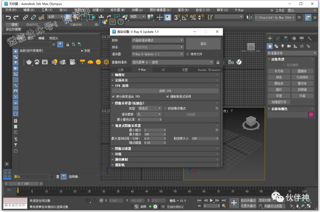Toggle 设置关键点 set key mode
This screenshot has height=212, width=320.
click(248, 206)
